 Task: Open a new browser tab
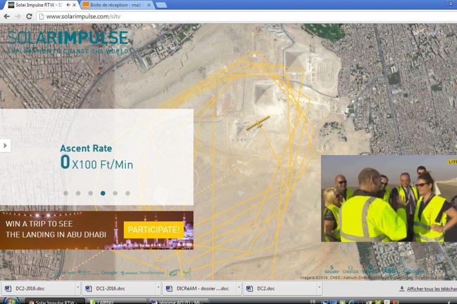coord(161,5)
